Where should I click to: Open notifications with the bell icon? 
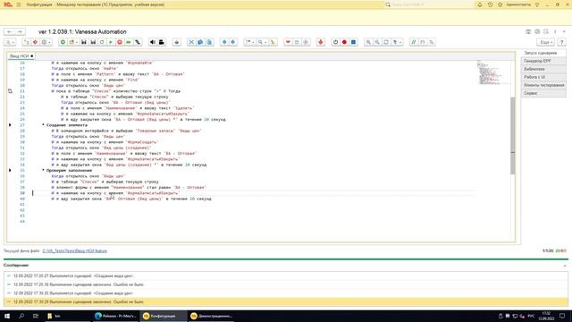[480, 4]
